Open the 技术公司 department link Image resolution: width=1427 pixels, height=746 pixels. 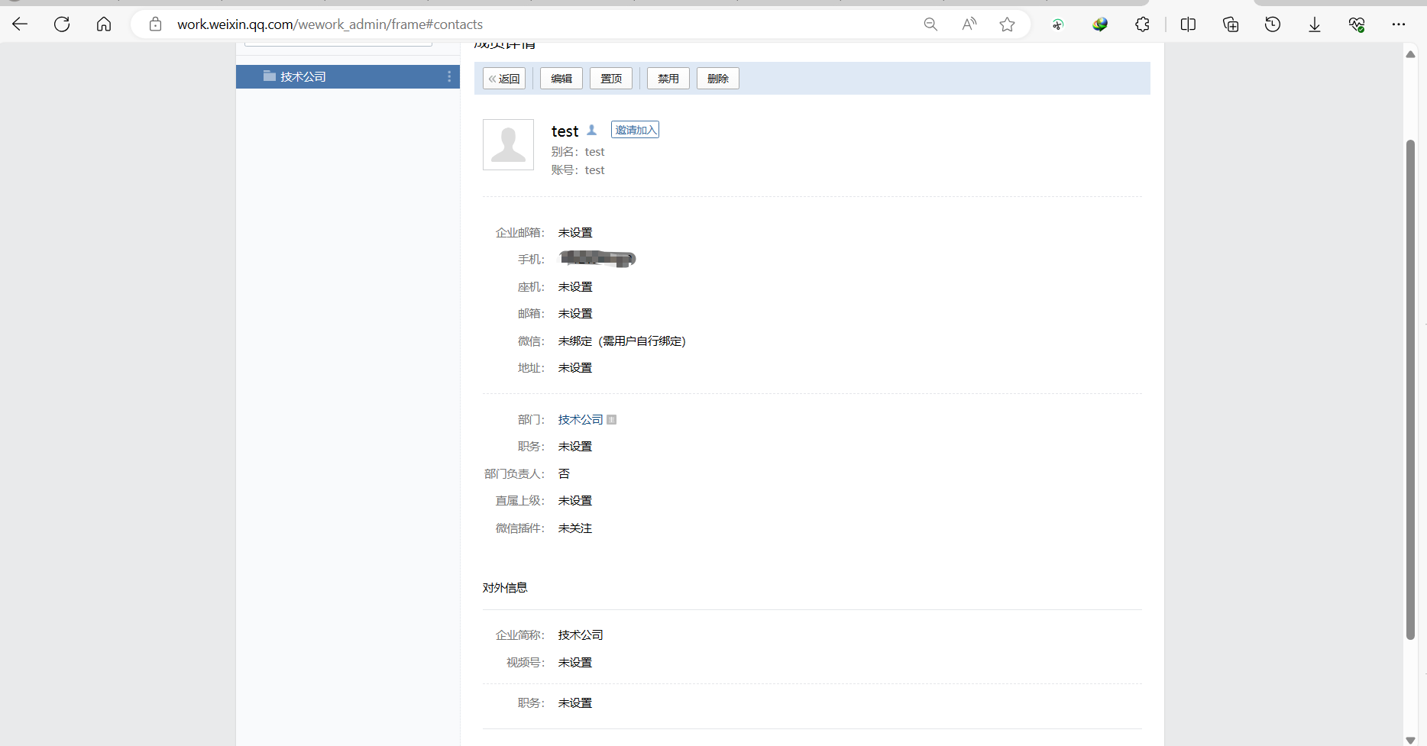581,419
